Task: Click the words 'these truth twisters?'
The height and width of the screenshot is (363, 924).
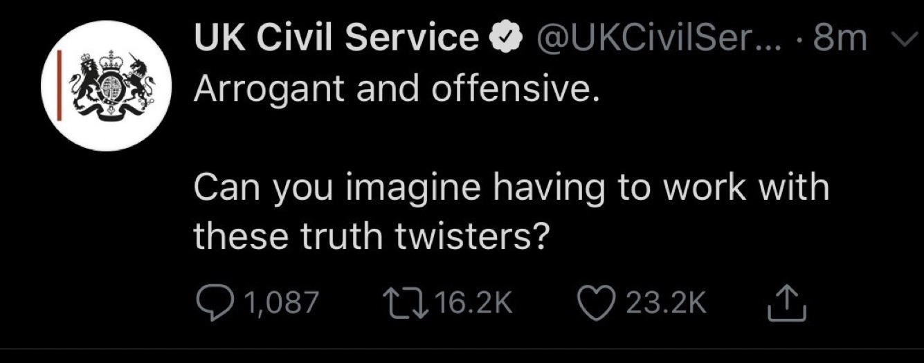Action: [x=371, y=236]
